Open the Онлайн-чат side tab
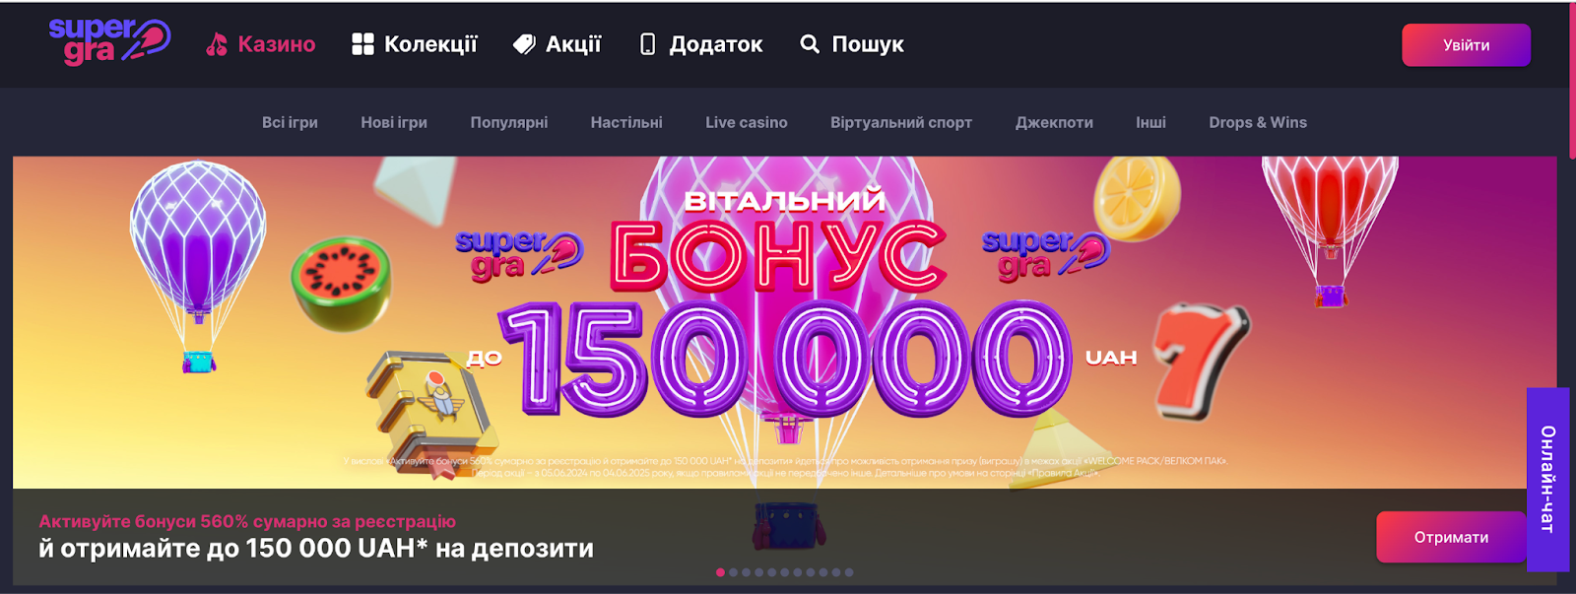 [x=1547, y=480]
